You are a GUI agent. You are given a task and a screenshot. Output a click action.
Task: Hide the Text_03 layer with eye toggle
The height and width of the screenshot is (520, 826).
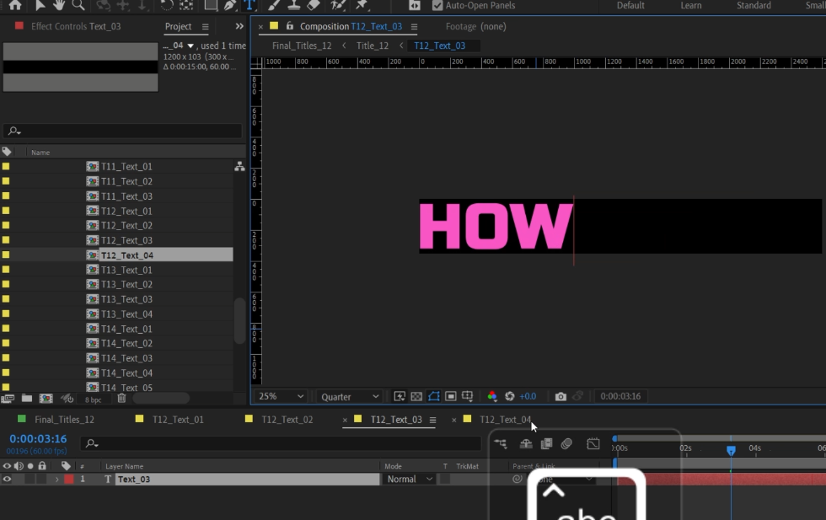click(7, 479)
